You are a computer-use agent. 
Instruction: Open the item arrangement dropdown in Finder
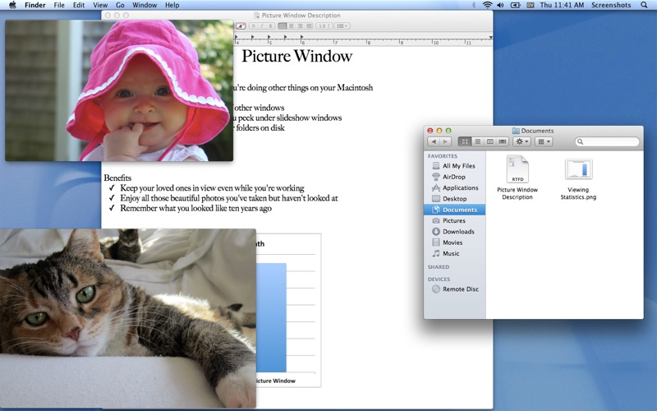(x=543, y=142)
